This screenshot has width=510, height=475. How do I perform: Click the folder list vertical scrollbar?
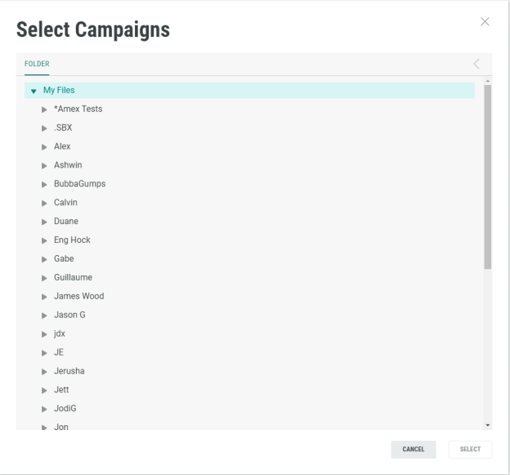488,176
